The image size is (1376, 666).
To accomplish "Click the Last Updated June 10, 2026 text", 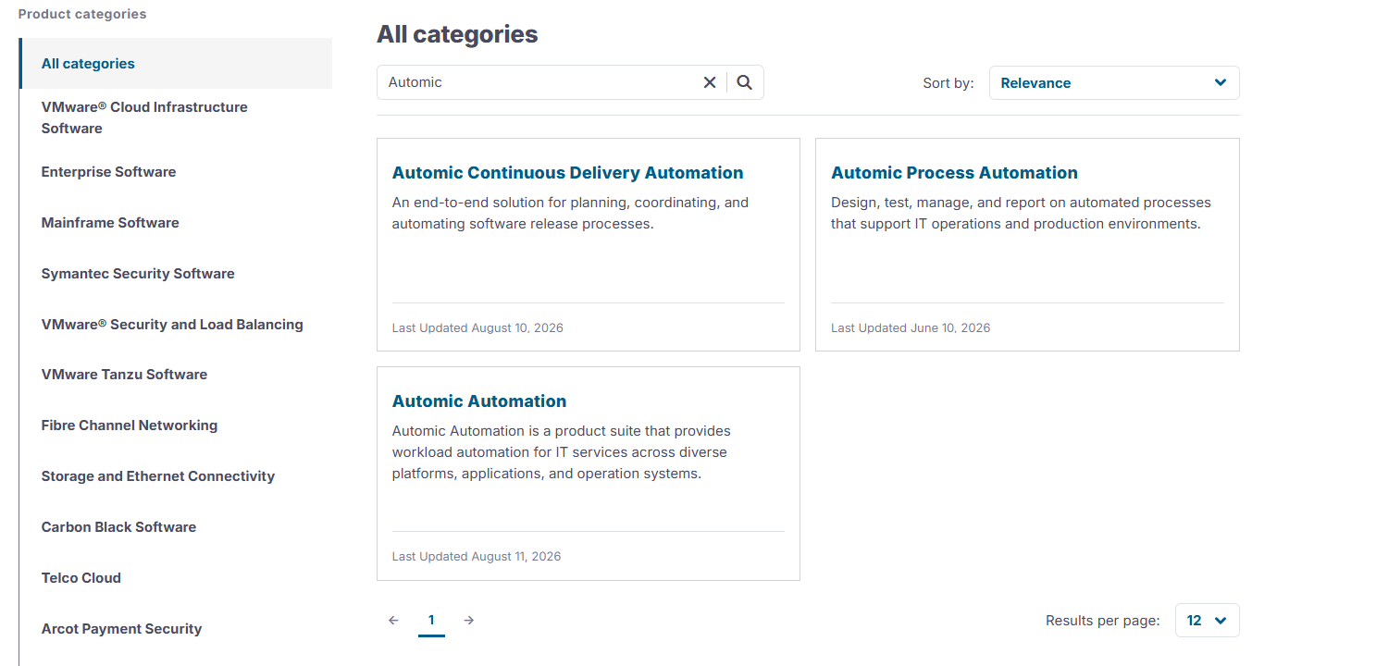I will tap(911, 328).
